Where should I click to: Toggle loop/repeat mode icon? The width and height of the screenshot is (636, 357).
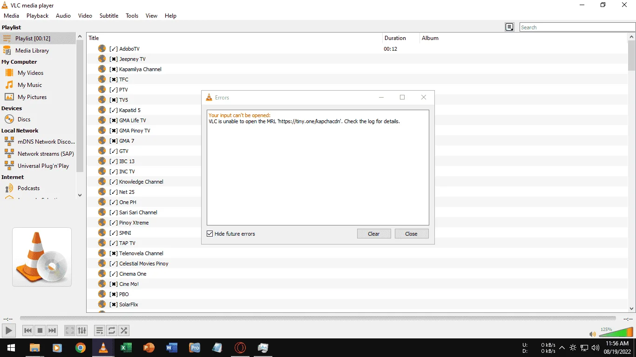[x=112, y=331]
